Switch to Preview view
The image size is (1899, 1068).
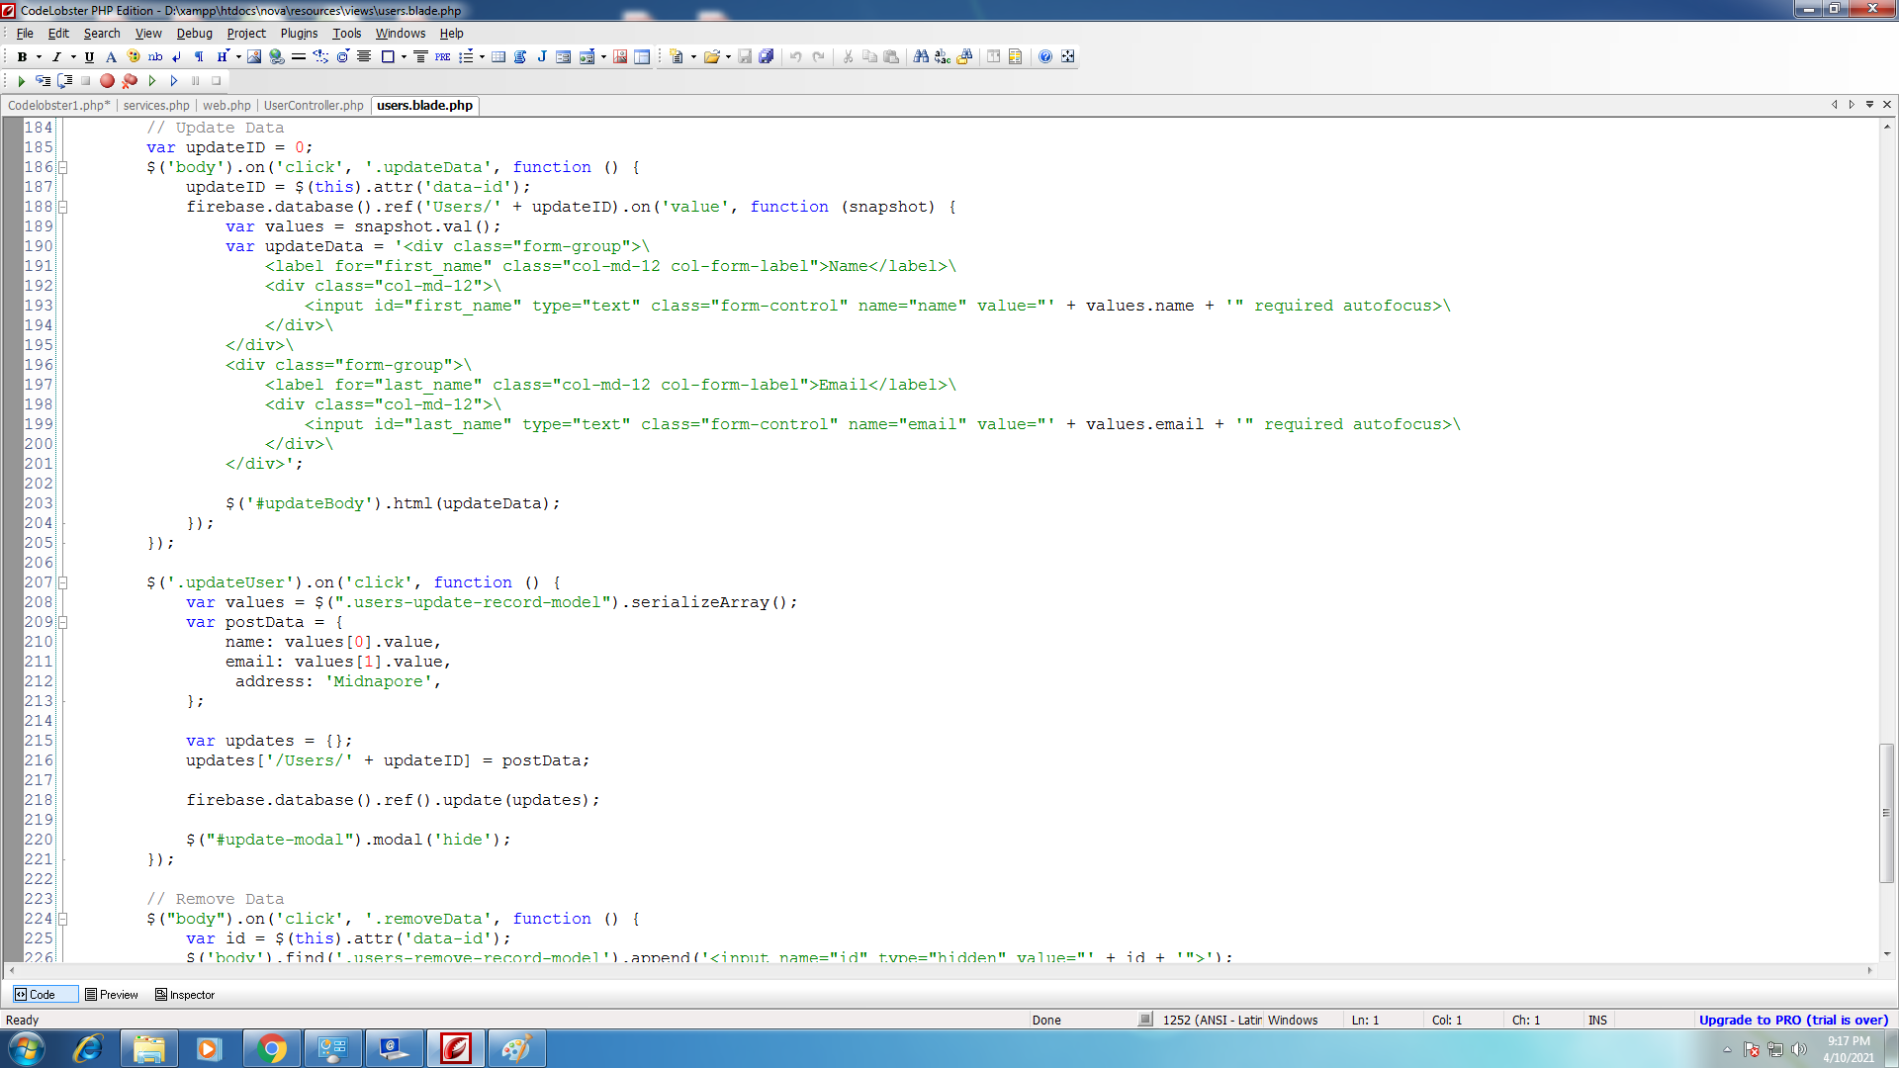(x=112, y=995)
